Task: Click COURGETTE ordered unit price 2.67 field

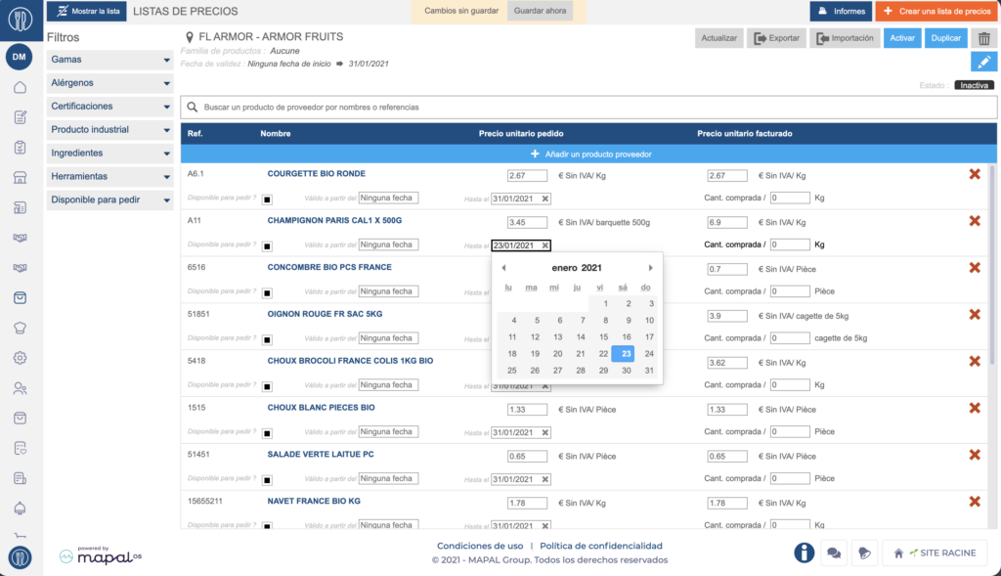Action: (527, 176)
